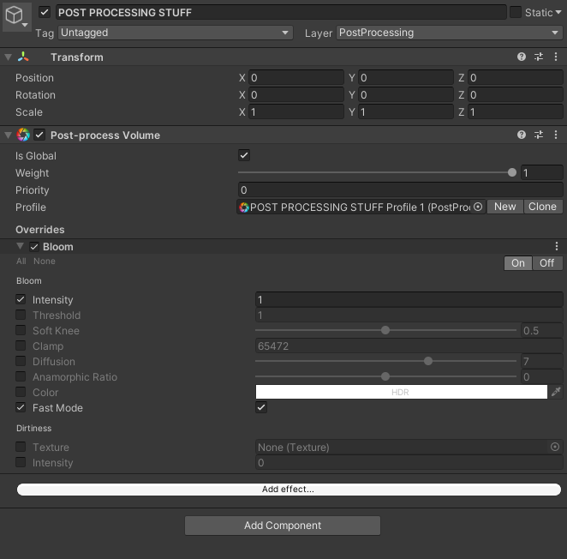Image resolution: width=567 pixels, height=559 pixels.
Task: Click the Bloom Intensity value field
Action: (409, 299)
